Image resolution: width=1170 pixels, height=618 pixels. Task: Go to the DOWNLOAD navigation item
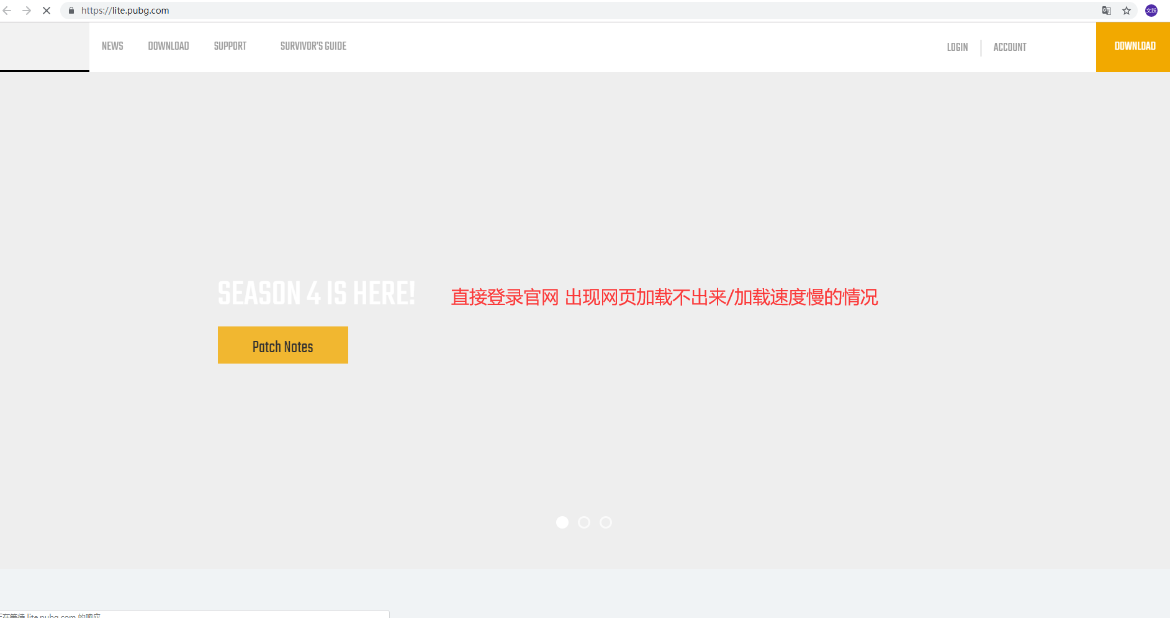(168, 46)
